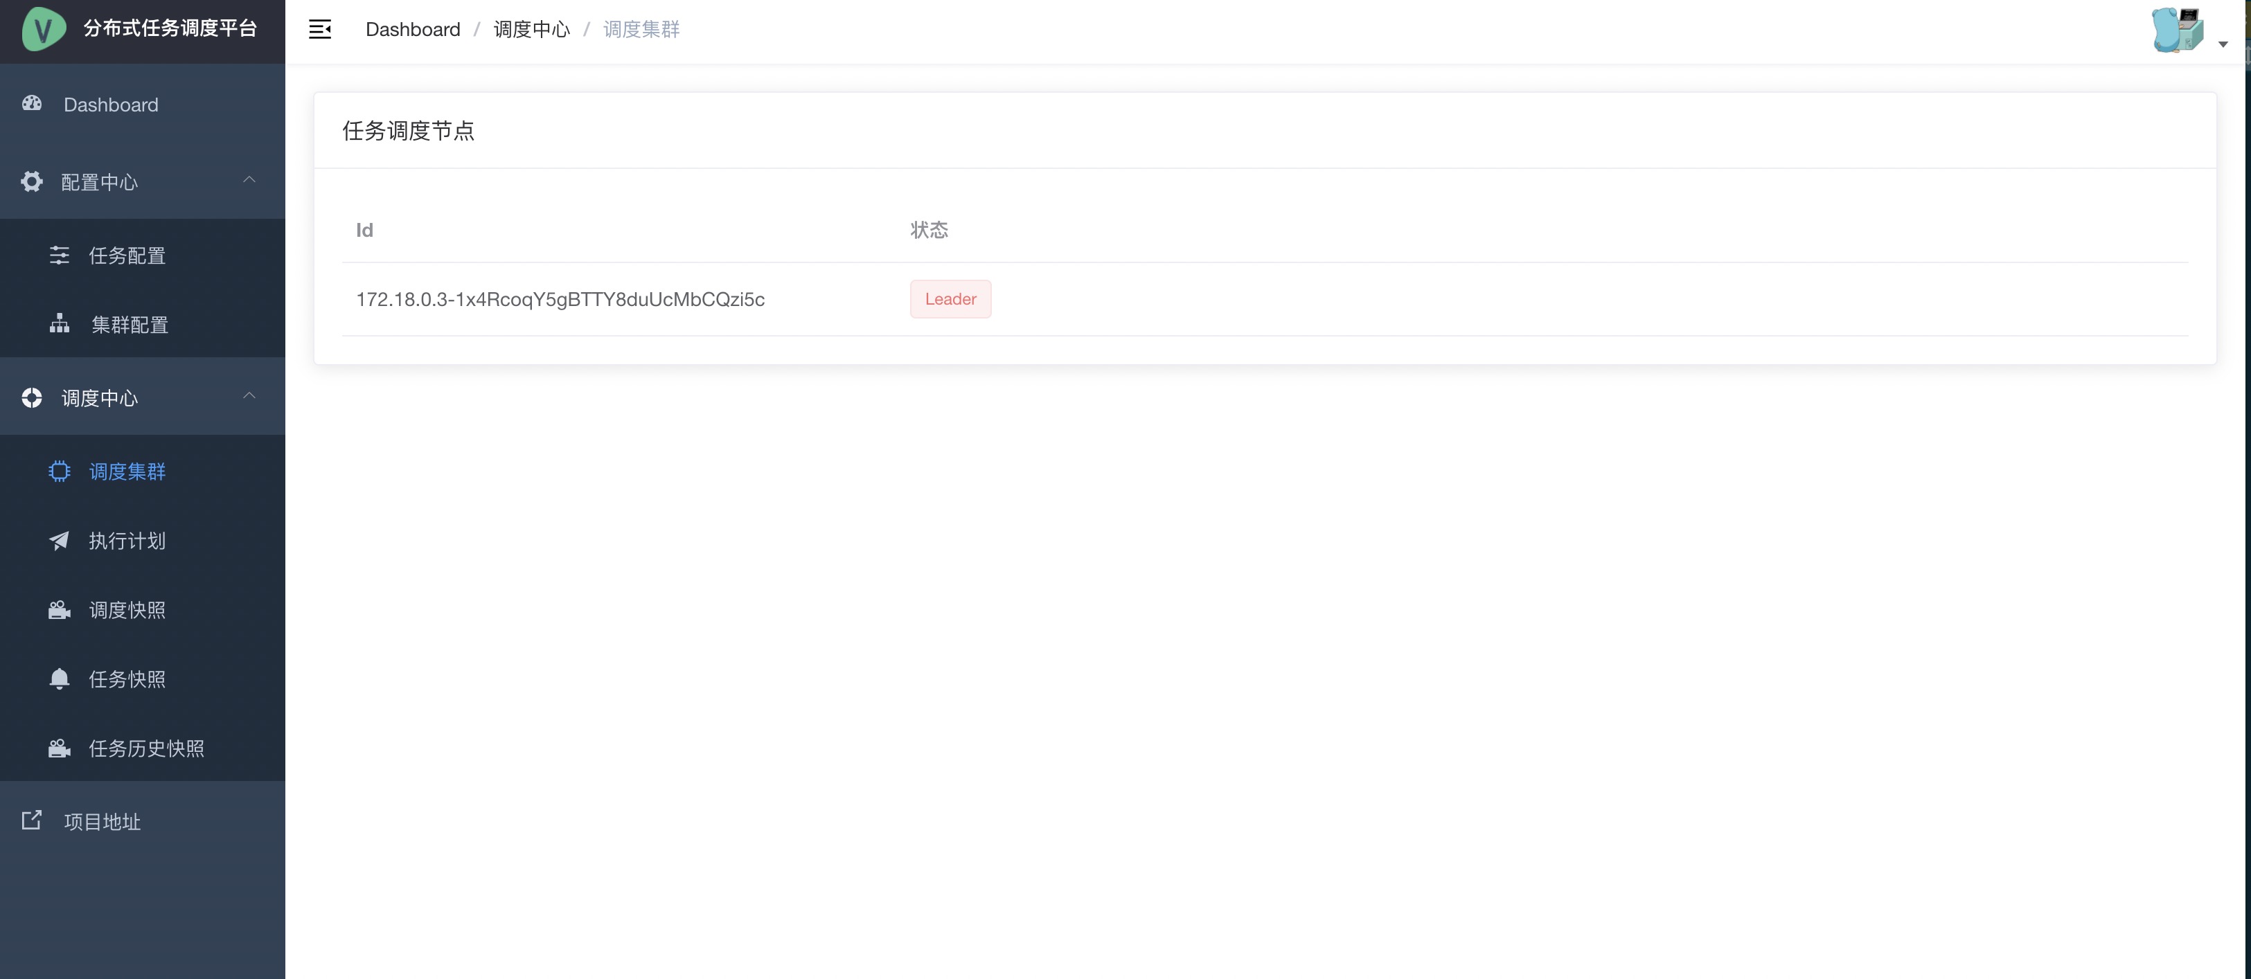The width and height of the screenshot is (2251, 979).
Task: Click the sitemap icon next to 集群配置
Action: tap(60, 324)
